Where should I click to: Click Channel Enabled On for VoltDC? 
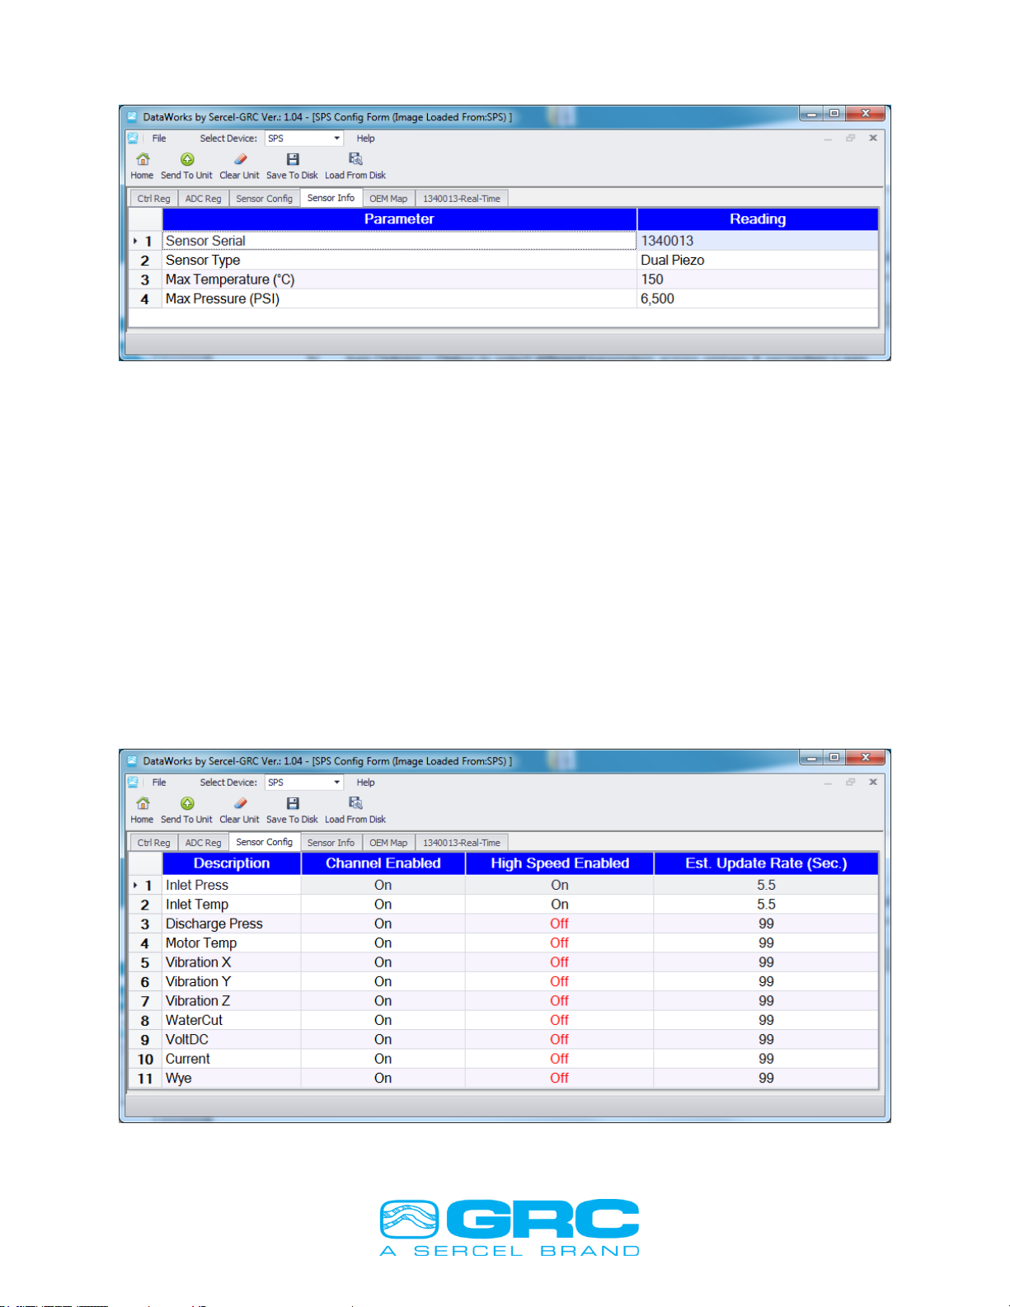coord(383,1039)
